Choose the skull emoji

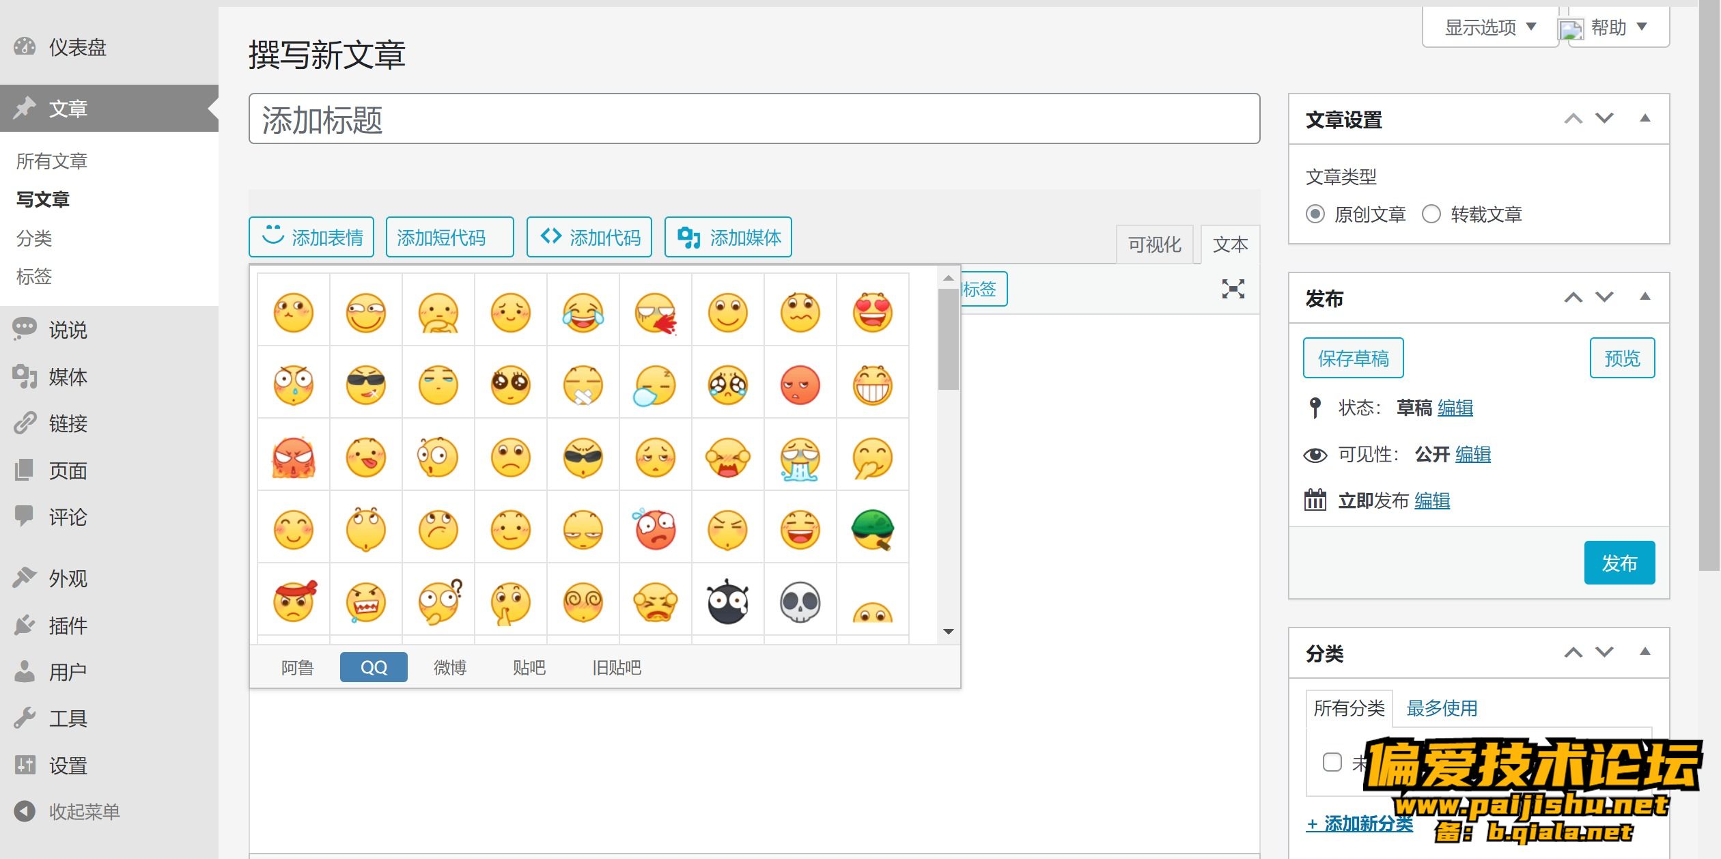click(x=800, y=602)
